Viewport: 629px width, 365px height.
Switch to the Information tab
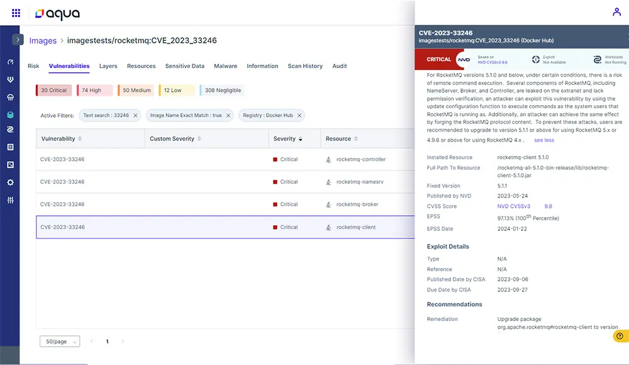point(262,66)
